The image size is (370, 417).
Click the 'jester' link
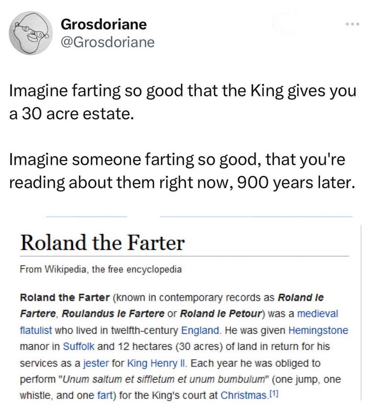pos(96,363)
